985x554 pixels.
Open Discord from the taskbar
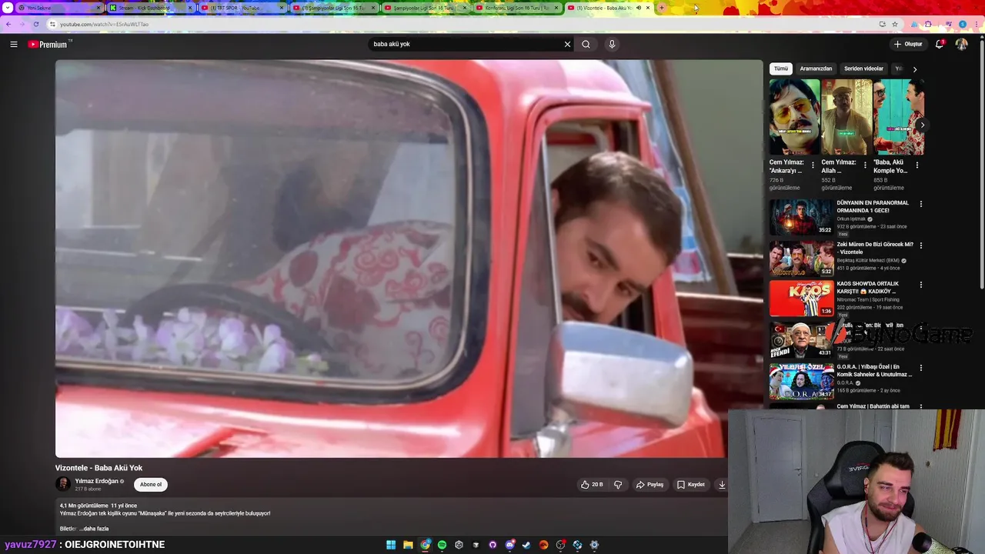pos(510,545)
